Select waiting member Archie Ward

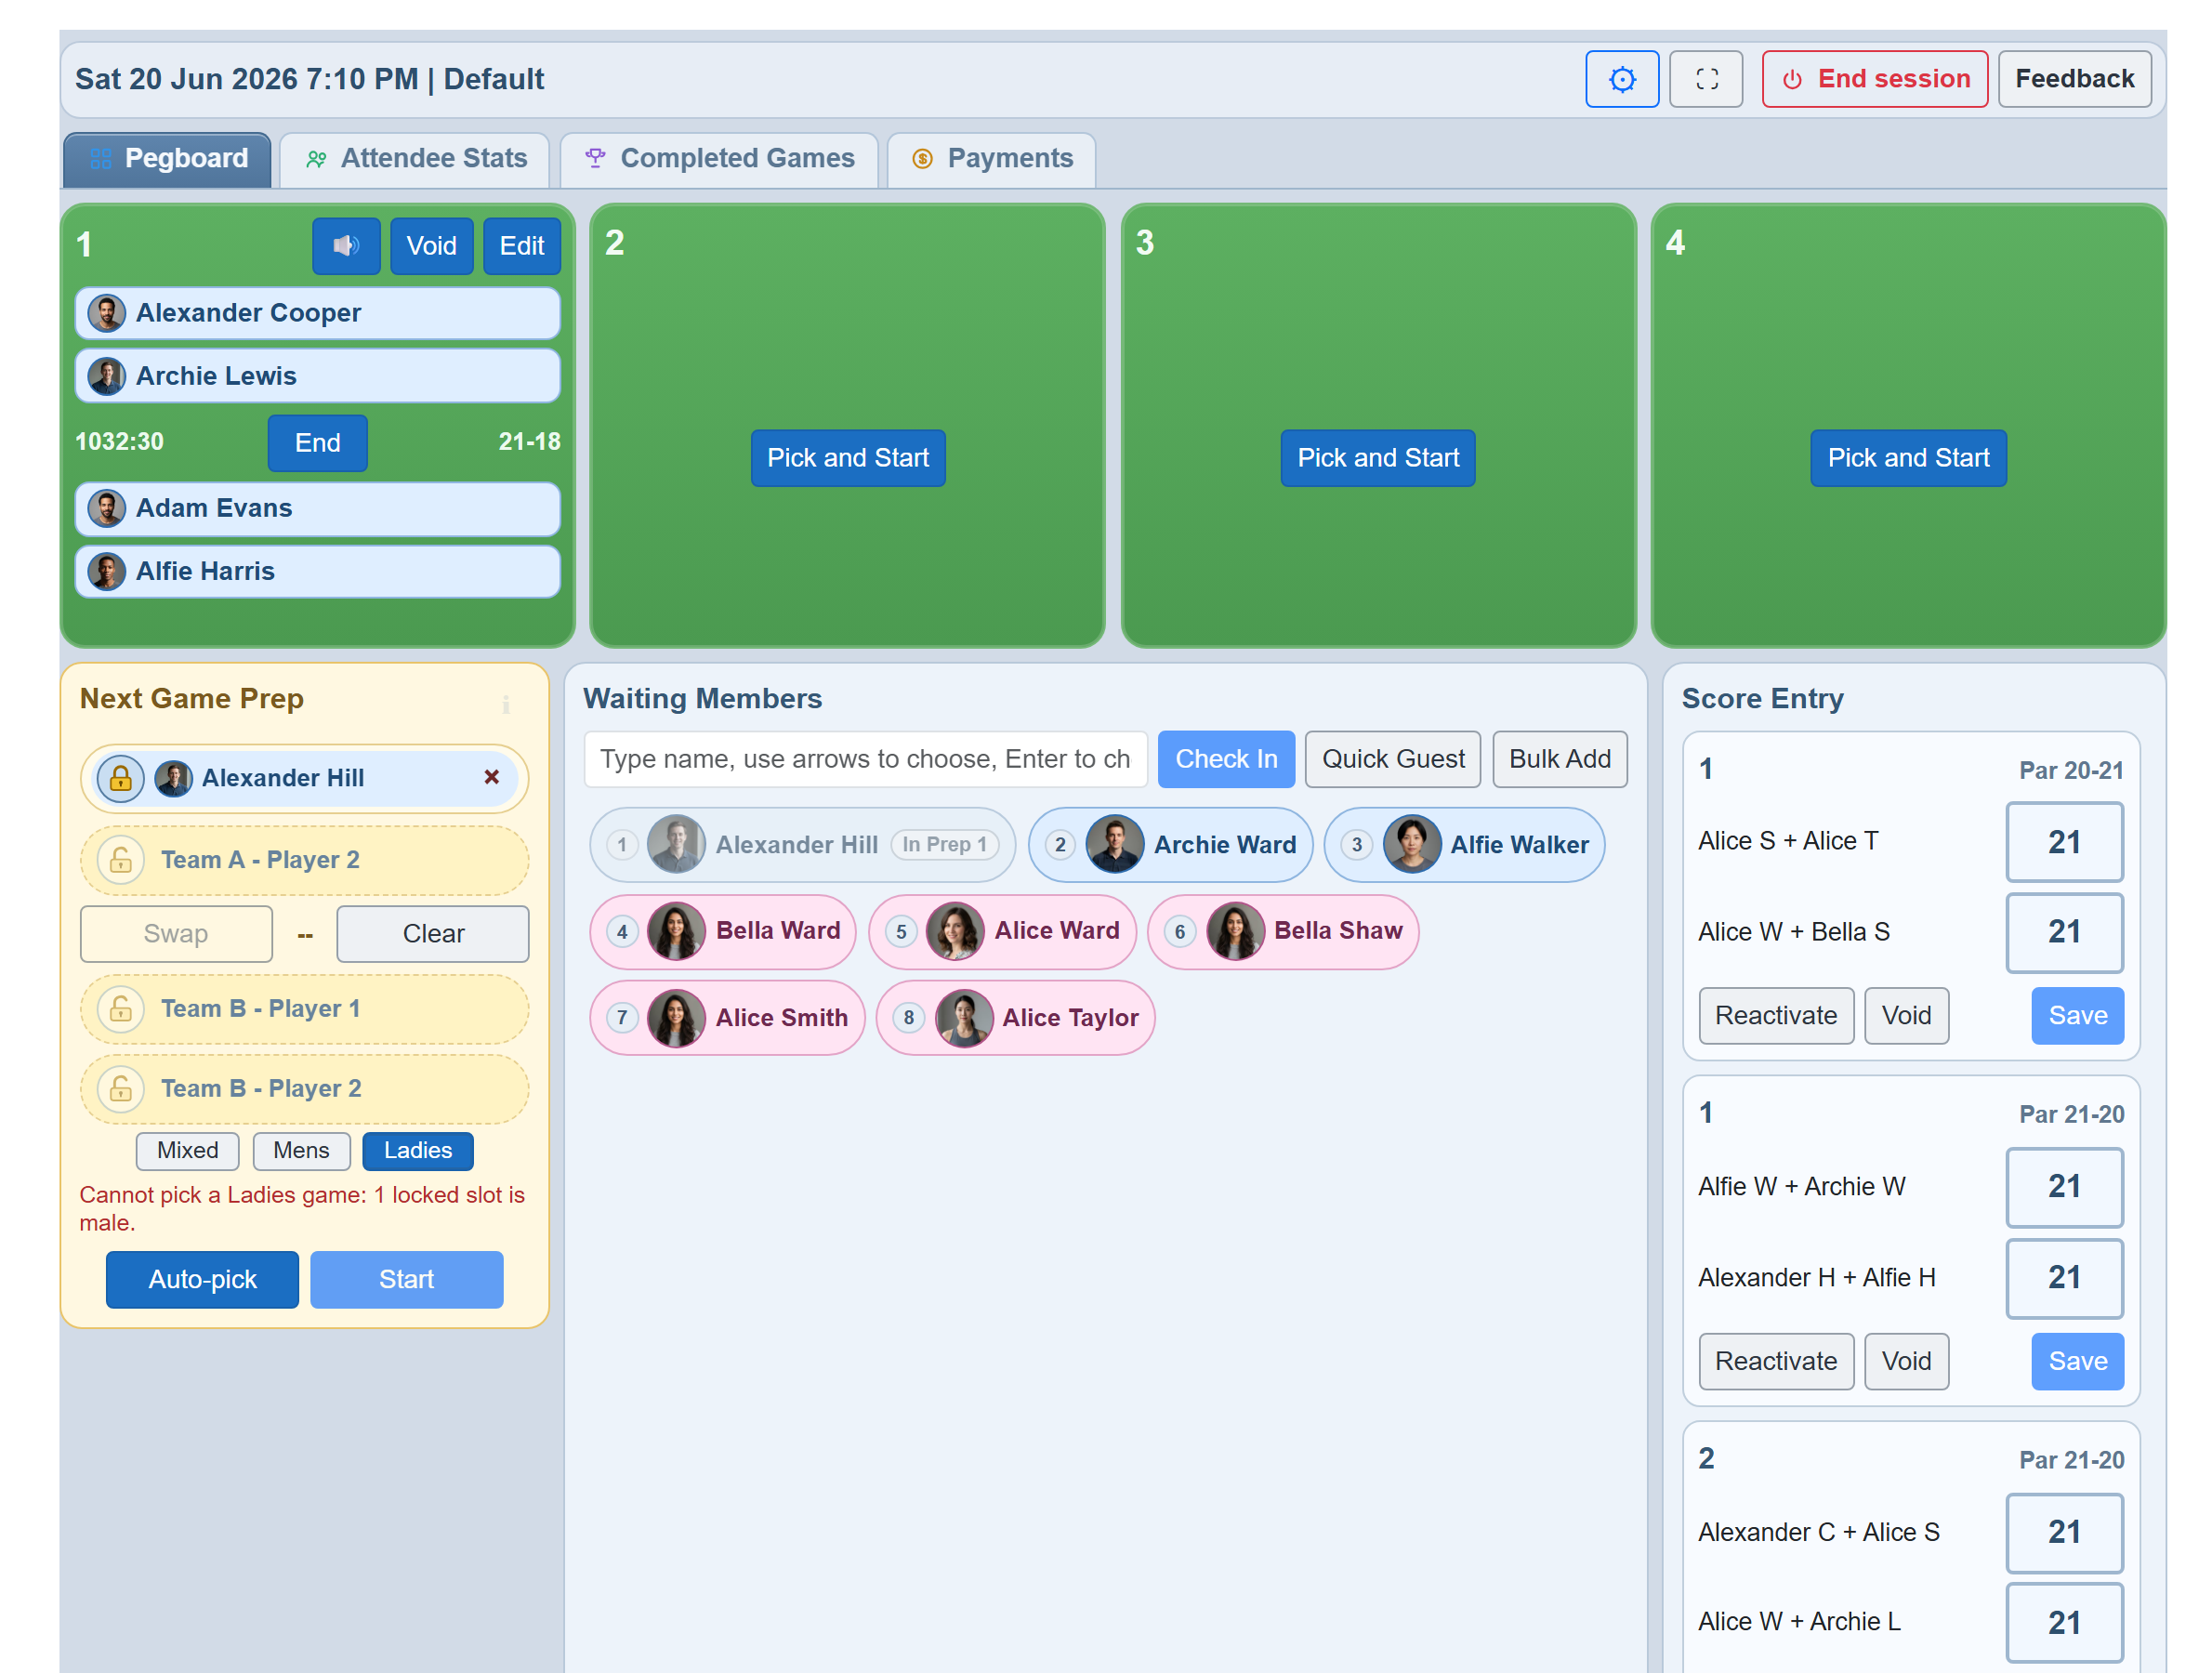pos(1170,845)
